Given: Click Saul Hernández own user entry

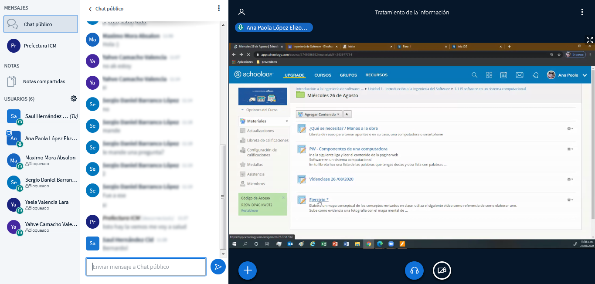Looking at the screenshot, I should tap(40, 116).
